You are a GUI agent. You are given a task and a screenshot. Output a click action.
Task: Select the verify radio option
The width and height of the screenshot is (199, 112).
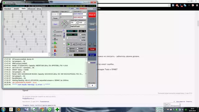[x=80, y=35]
